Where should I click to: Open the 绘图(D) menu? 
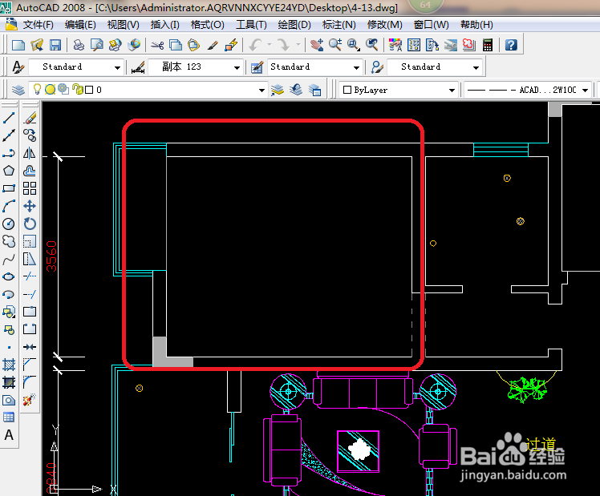(294, 25)
